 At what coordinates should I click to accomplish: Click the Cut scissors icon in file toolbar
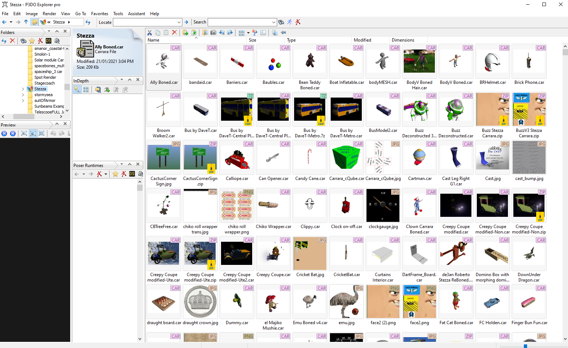click(149, 33)
